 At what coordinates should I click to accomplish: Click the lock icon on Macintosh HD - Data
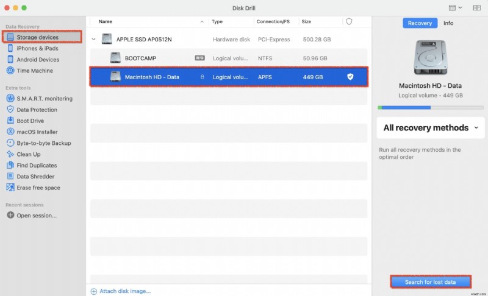click(x=202, y=77)
